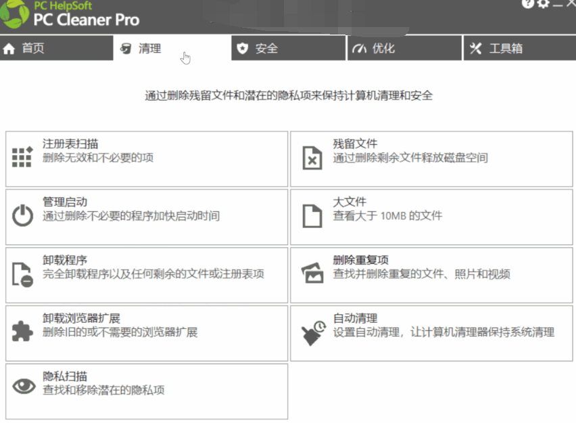Click the eye icon for 隐私扫描
The image size is (576, 423).
[x=24, y=386]
